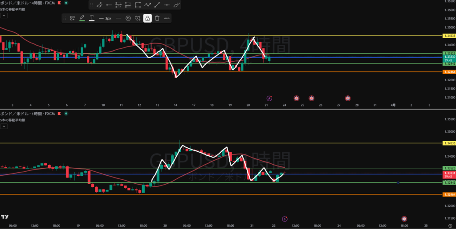Viewport: 456px width, 229px height.
Task: Collapse the indicator legend on lower chart
Action: [x=4, y=126]
